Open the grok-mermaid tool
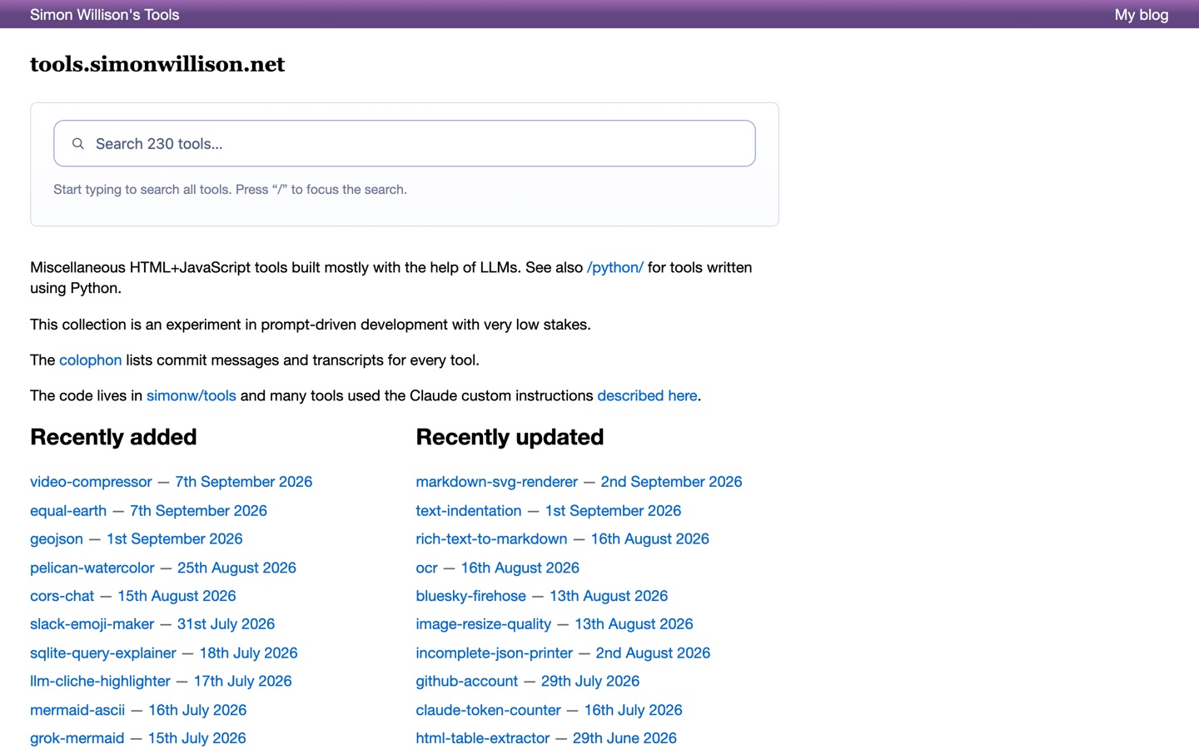The height and width of the screenshot is (749, 1199). coord(77,739)
